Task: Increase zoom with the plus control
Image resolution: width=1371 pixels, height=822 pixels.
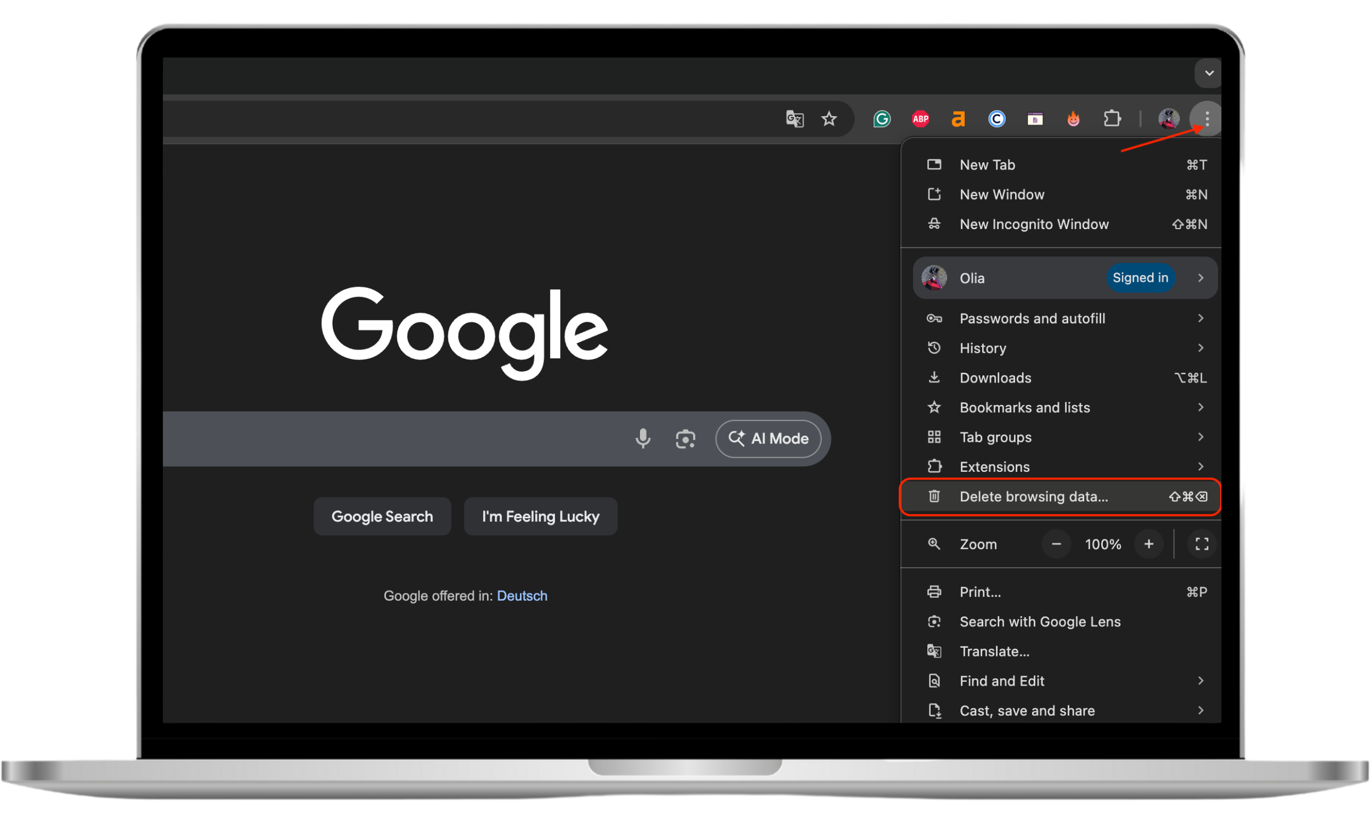Action: pyautogui.click(x=1149, y=544)
